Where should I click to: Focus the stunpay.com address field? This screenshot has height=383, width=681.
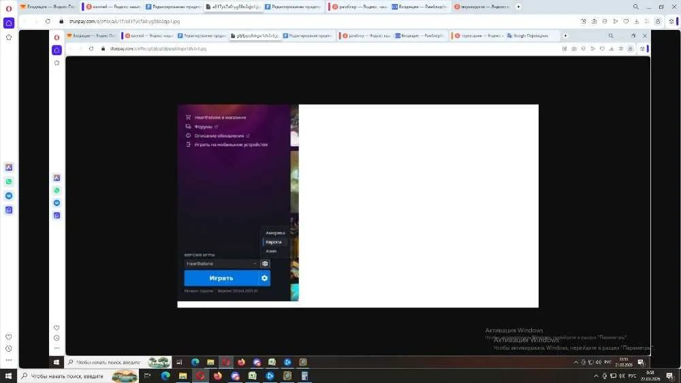coord(124,21)
